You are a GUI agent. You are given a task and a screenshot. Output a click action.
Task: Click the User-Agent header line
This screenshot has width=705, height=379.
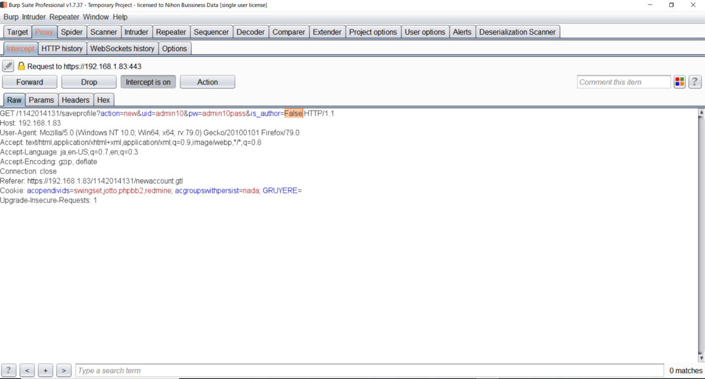pyautogui.click(x=150, y=133)
